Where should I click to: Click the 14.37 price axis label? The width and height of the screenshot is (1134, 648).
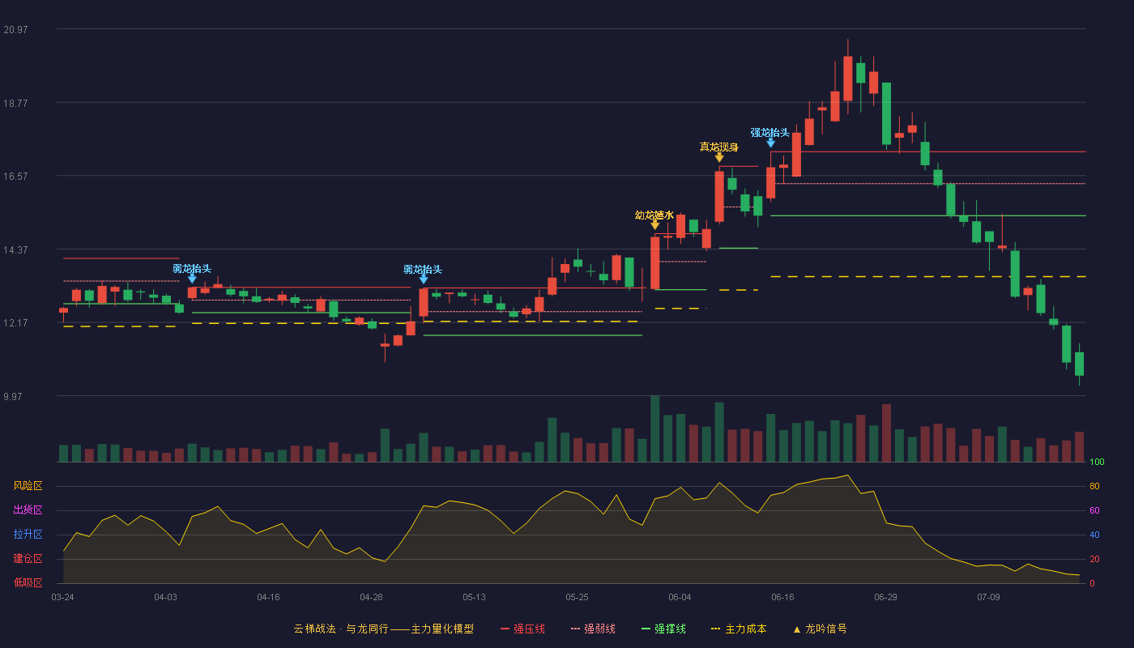15,250
